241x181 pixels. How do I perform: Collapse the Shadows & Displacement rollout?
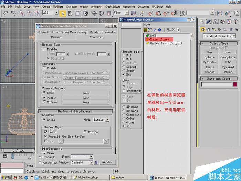click(x=75, y=111)
